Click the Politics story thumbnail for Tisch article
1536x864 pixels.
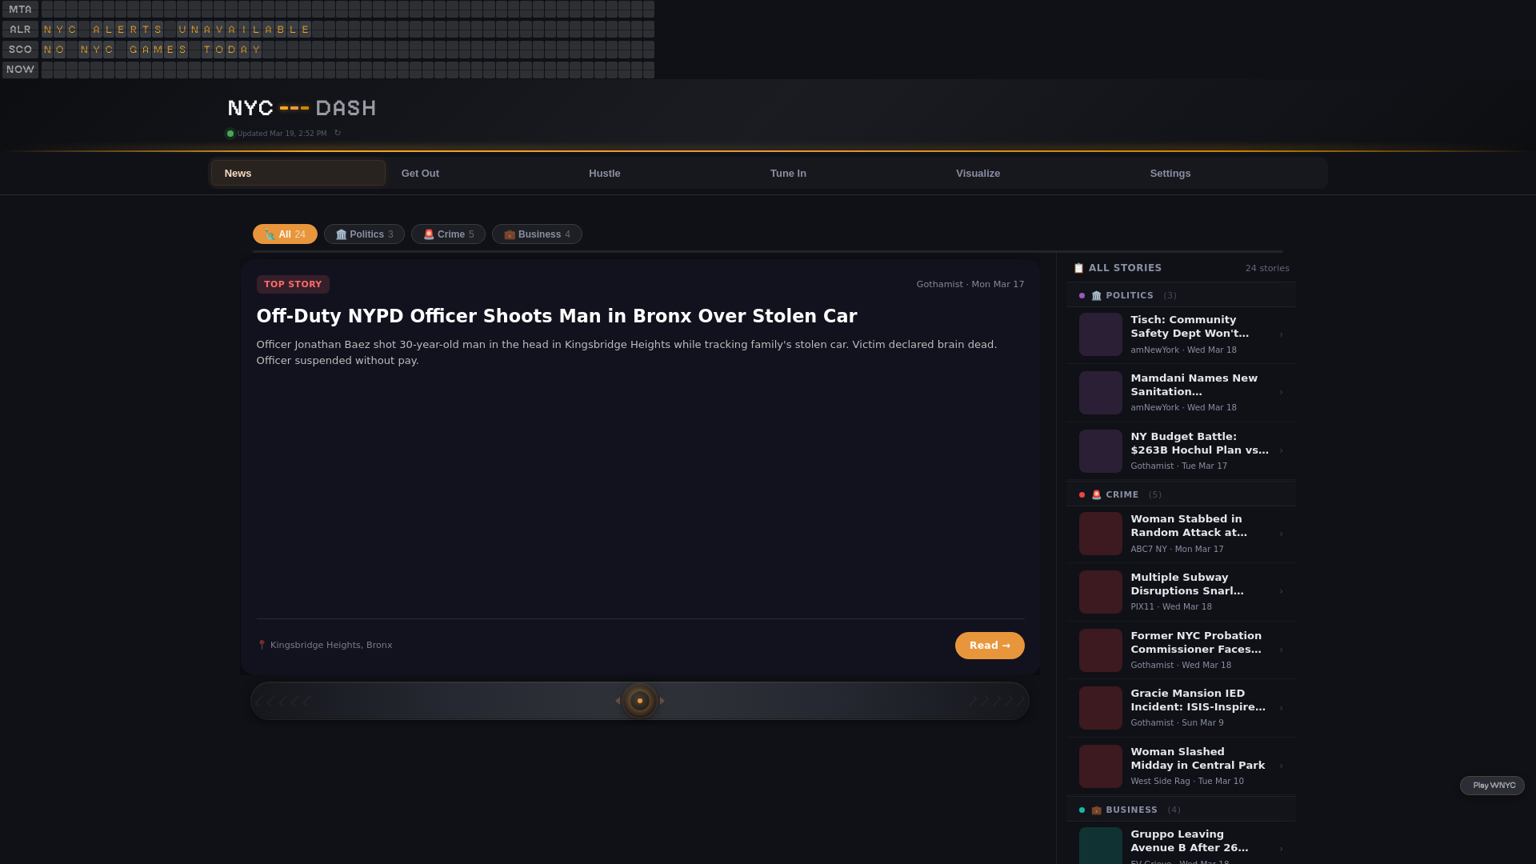point(1100,334)
